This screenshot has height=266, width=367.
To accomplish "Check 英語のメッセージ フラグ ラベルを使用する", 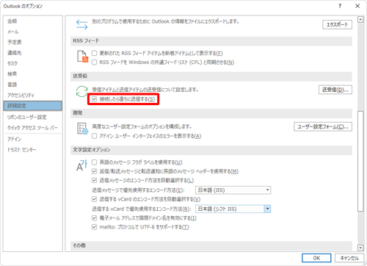I will click(x=94, y=162).
